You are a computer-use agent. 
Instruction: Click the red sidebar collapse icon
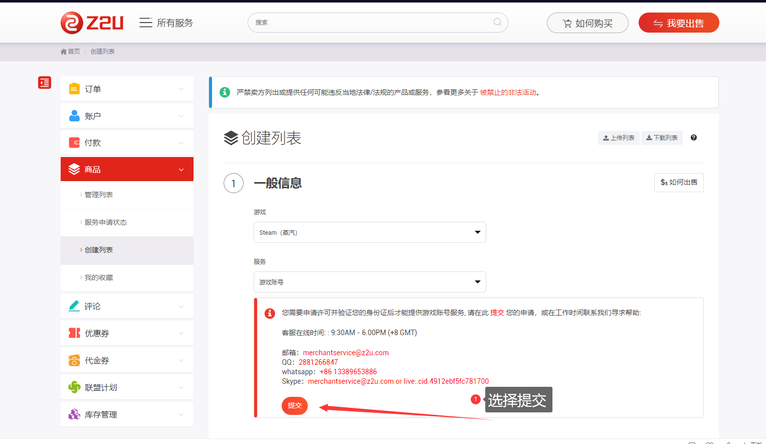pos(45,83)
